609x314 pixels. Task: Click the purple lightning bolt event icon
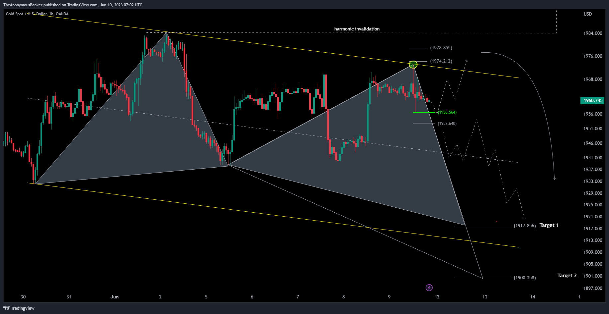coord(429,288)
